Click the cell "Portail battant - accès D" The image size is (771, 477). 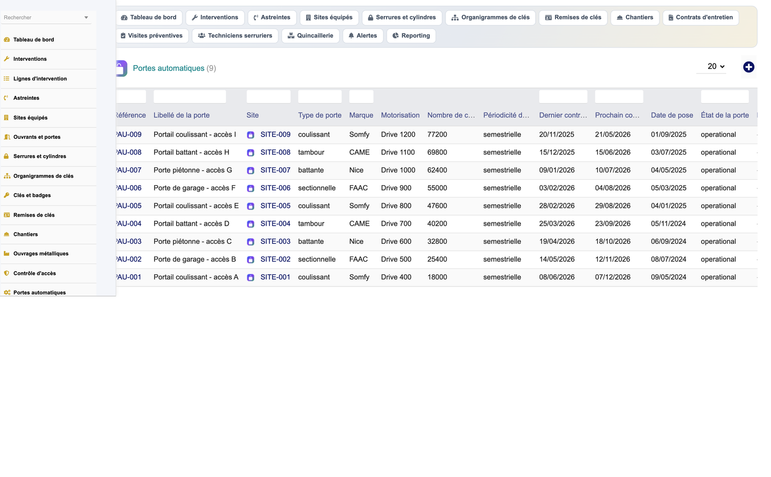pyautogui.click(x=192, y=224)
